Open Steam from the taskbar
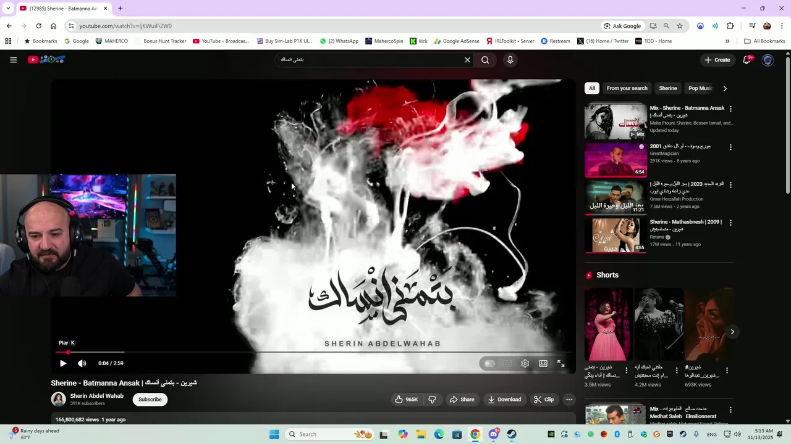This screenshot has height=444, width=791. tap(512, 434)
